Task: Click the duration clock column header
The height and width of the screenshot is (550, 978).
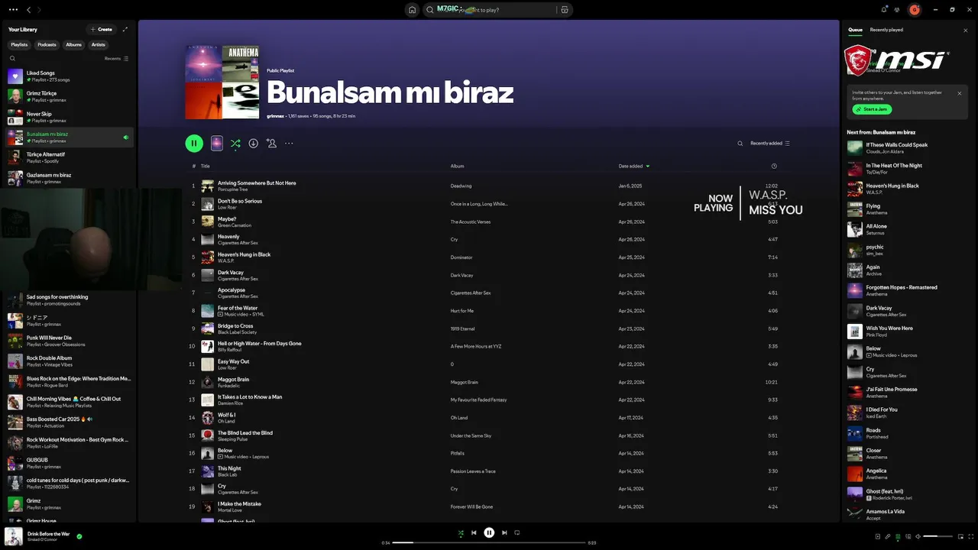Action: click(774, 166)
